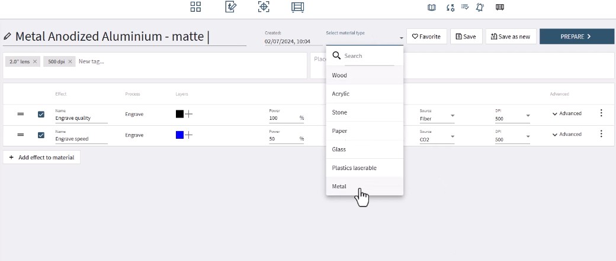
Task: Click Add effect to material
Action: coord(41,158)
